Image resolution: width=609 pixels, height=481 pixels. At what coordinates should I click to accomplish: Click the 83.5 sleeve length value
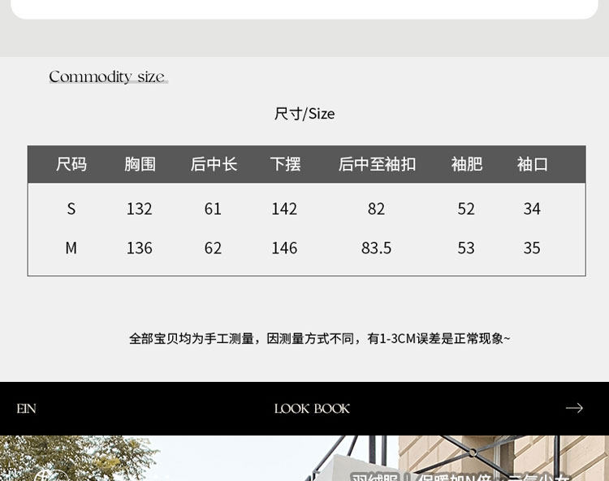[x=376, y=248]
